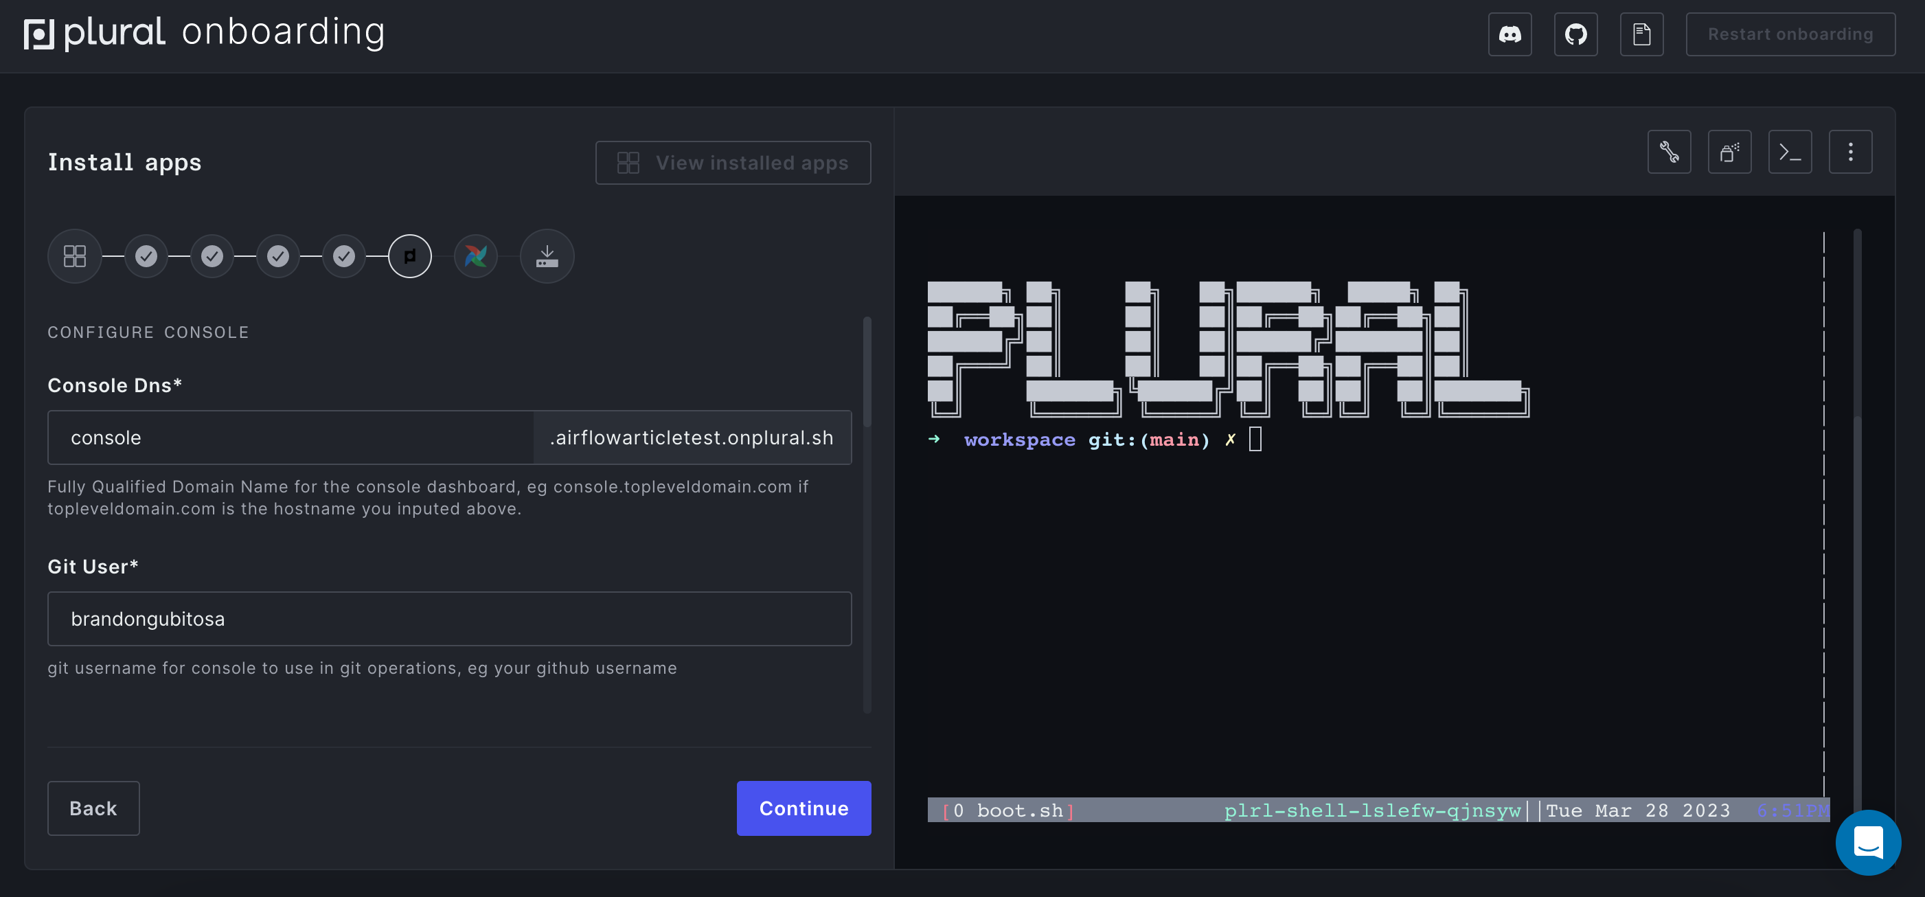Viewport: 1925px width, 897px height.
Task: Click the Plural logo in header
Action: 95,33
